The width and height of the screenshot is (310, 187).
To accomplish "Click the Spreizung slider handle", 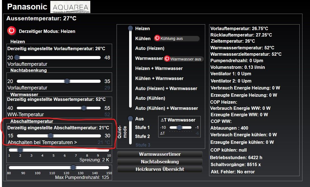I will point(20,150).
